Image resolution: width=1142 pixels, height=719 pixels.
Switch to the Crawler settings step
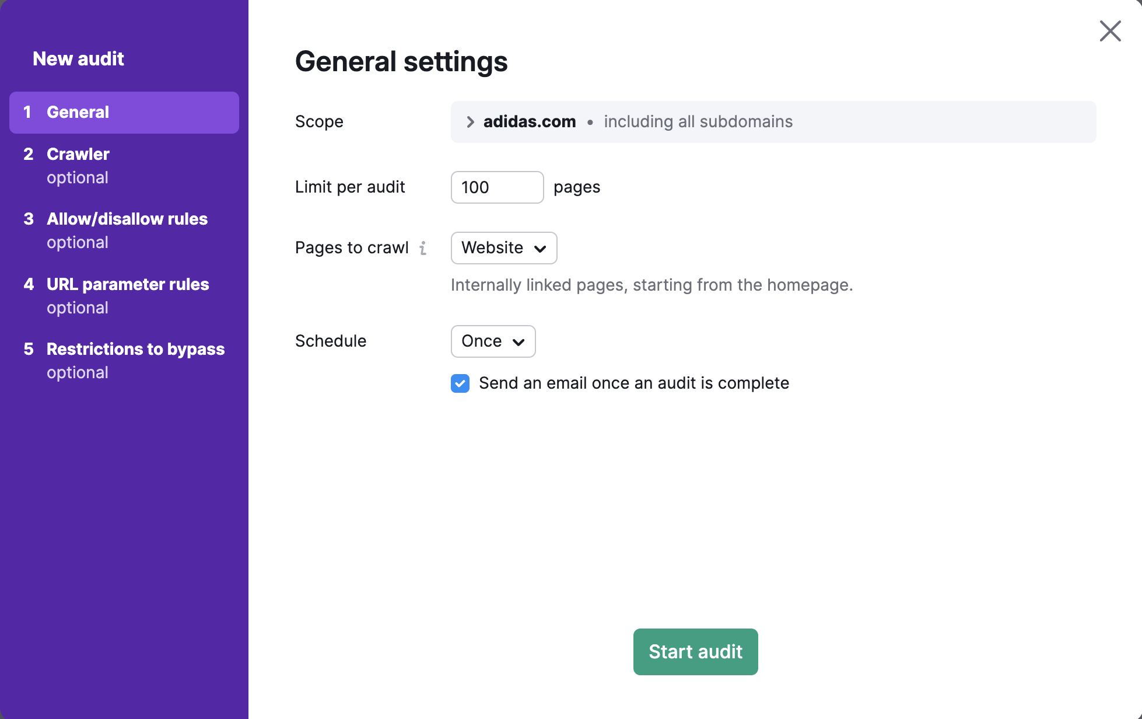coord(78,154)
